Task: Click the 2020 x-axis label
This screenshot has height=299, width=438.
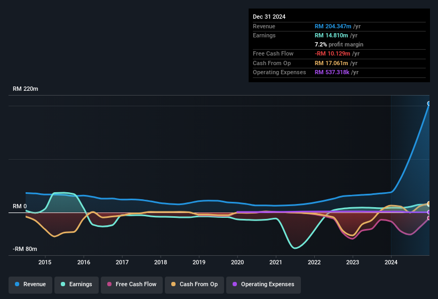Action: pyautogui.click(x=237, y=262)
